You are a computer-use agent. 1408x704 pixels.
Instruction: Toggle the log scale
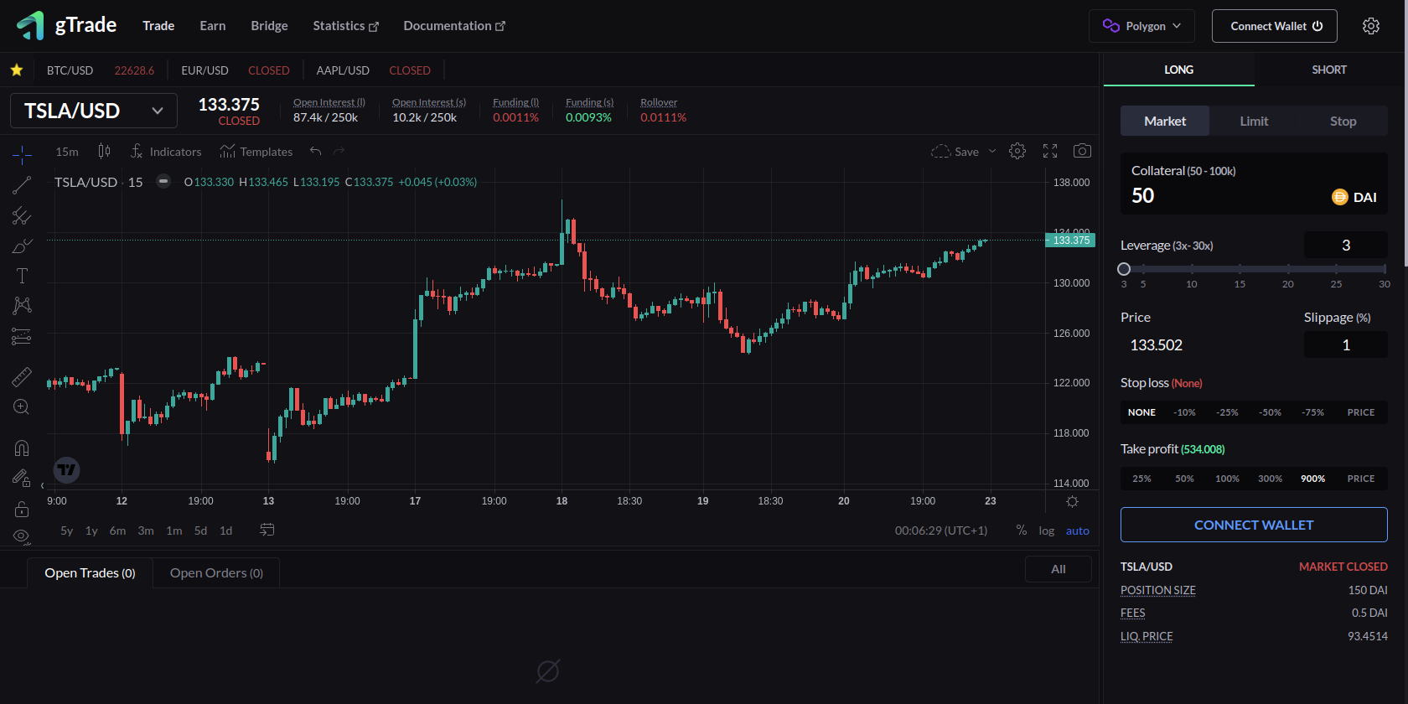(1047, 531)
